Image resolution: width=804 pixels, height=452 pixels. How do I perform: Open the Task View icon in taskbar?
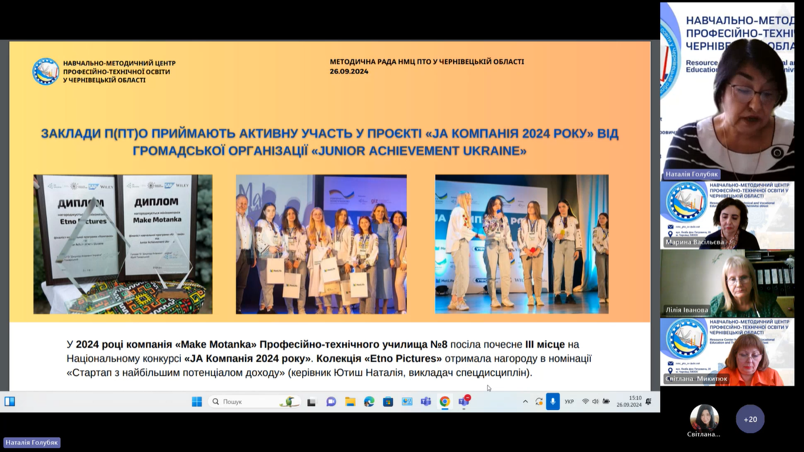[x=312, y=402]
